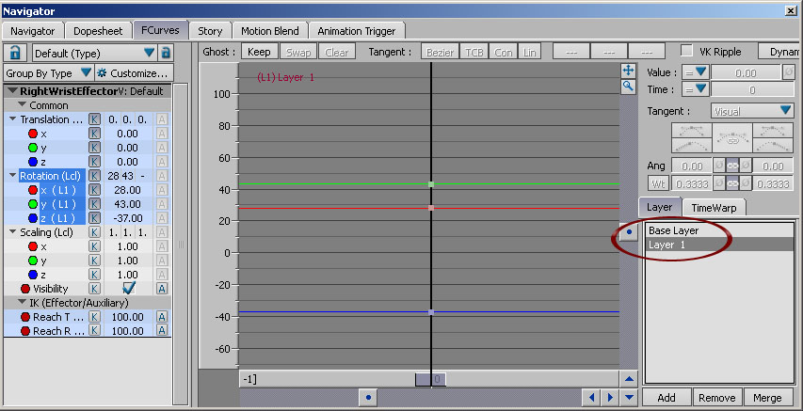Image resolution: width=803 pixels, height=411 pixels.
Task: Click the Bezier tangent button
Action: click(440, 52)
